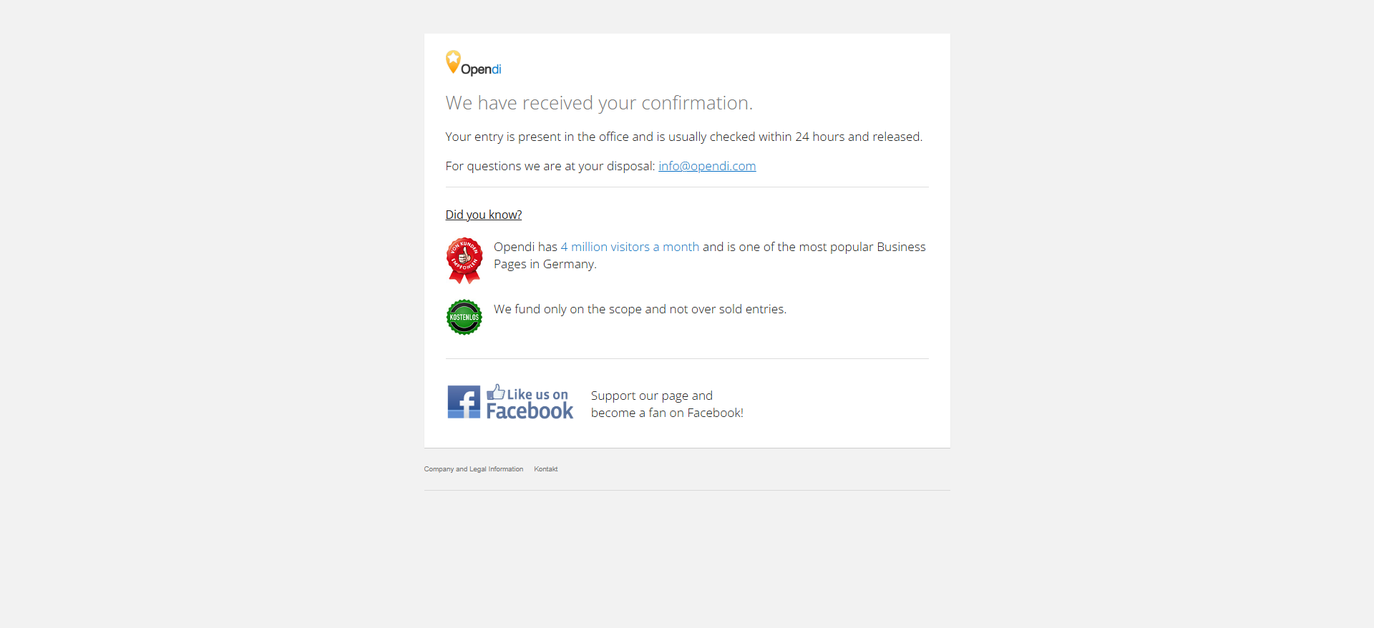Viewport: 1374px width, 628px height.
Task: Click the blue Facebook square logo
Action: 464,402
